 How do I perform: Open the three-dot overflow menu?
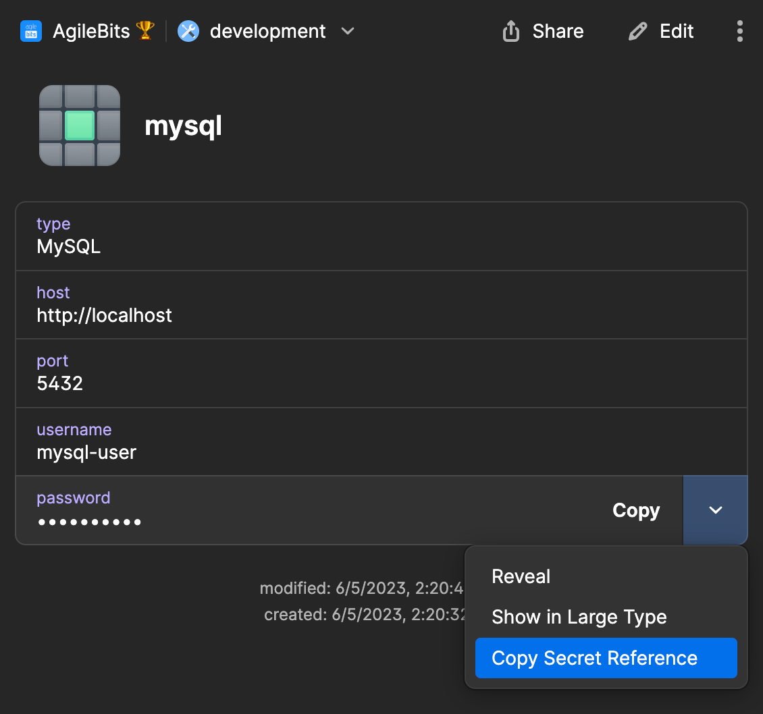(740, 30)
